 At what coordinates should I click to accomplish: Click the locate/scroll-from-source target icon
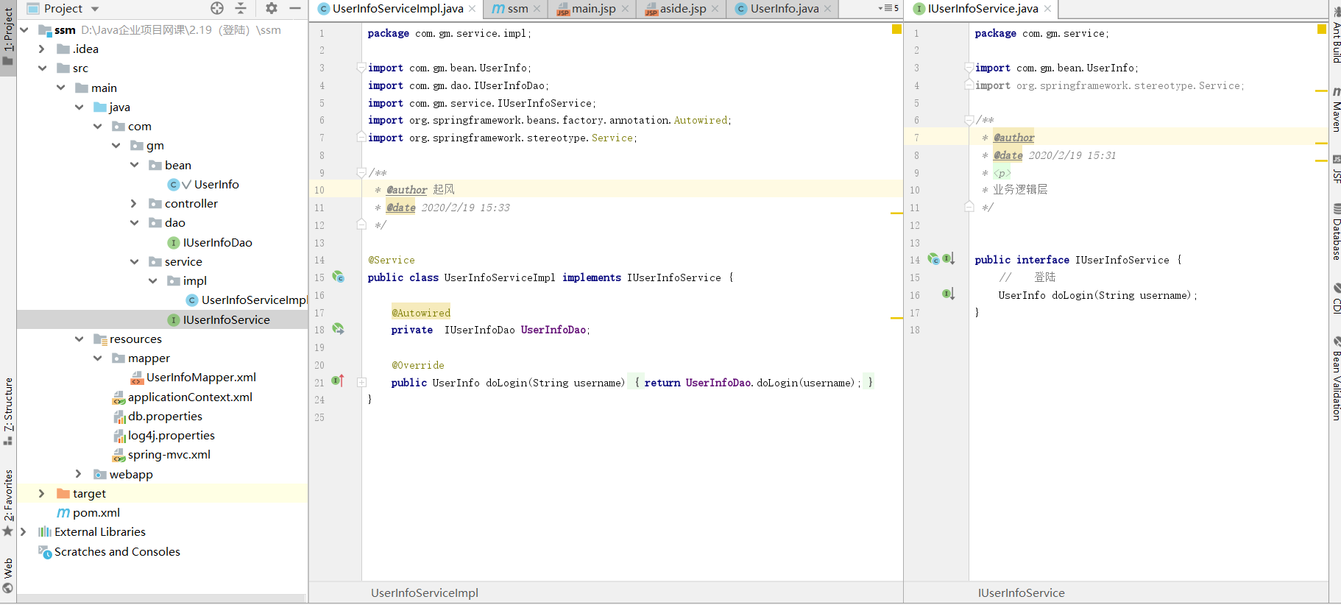click(x=217, y=8)
